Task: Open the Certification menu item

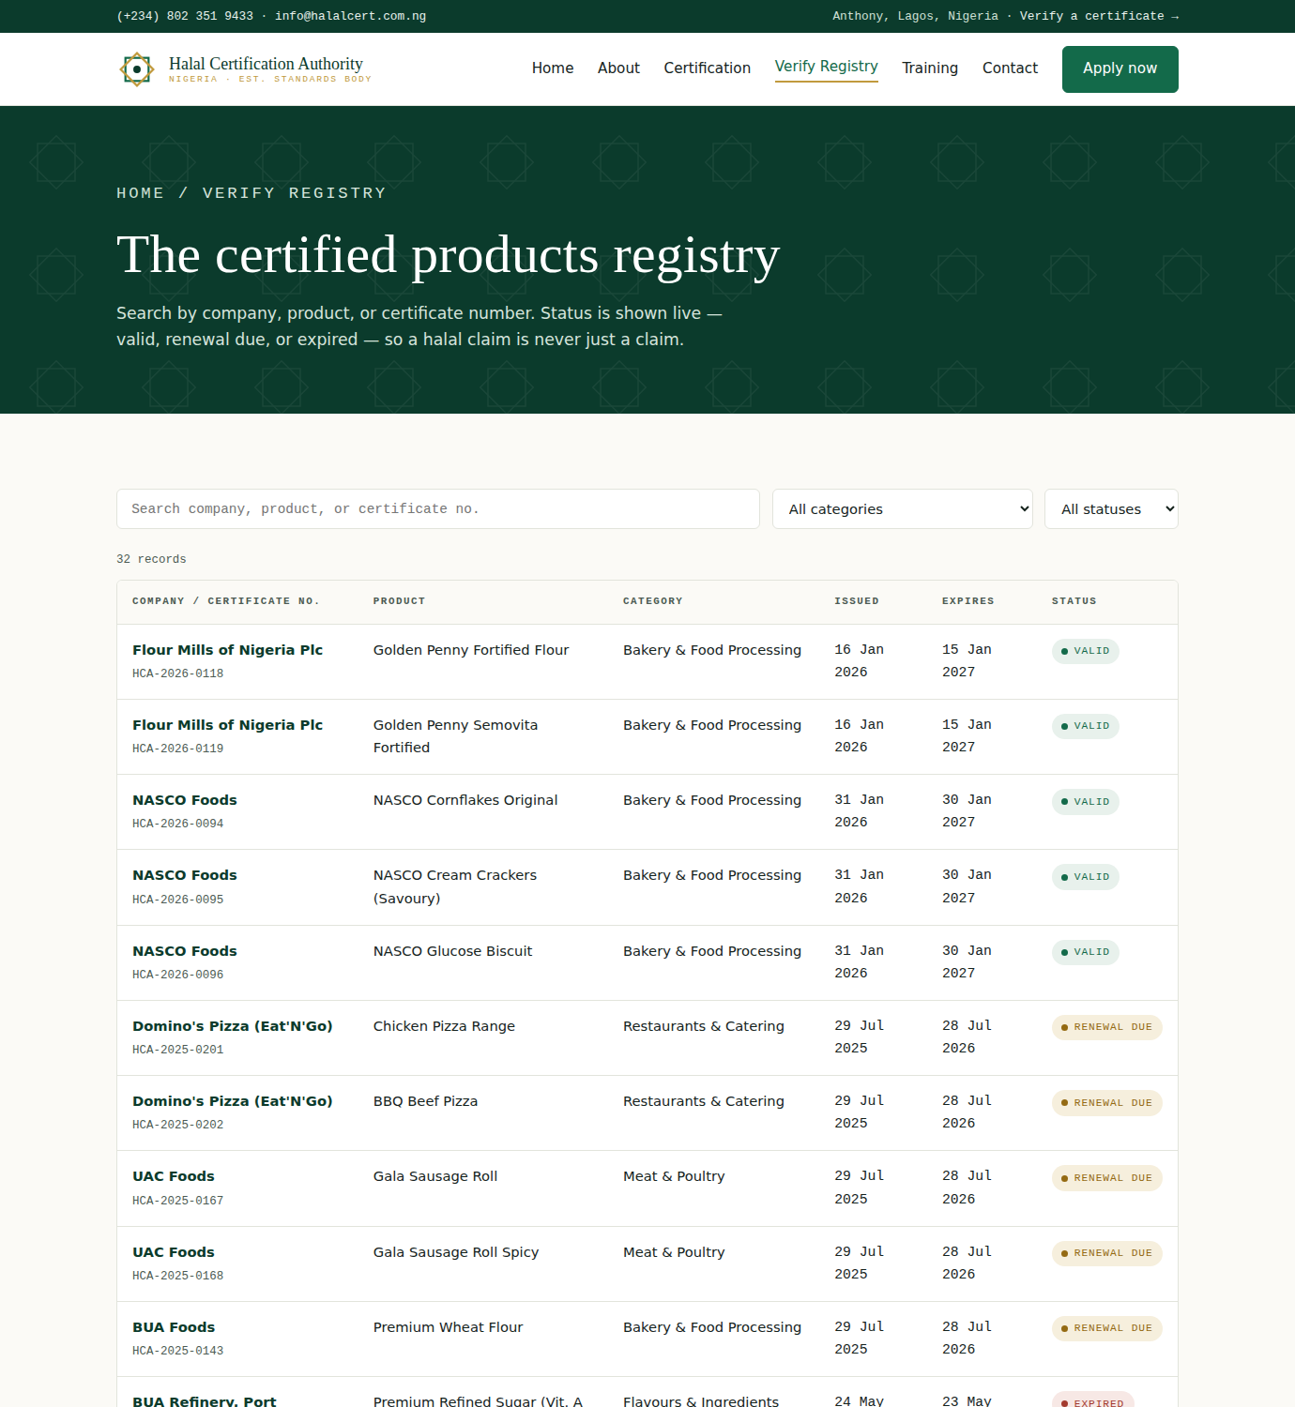Action: [708, 68]
